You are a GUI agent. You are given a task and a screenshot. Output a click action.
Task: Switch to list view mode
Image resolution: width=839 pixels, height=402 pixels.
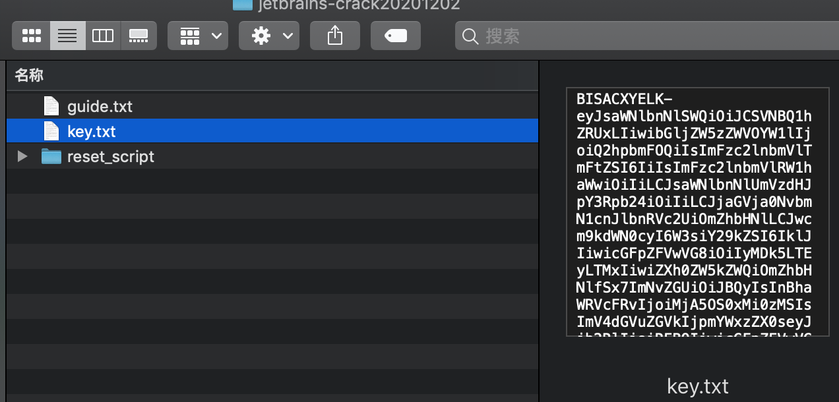pos(67,36)
